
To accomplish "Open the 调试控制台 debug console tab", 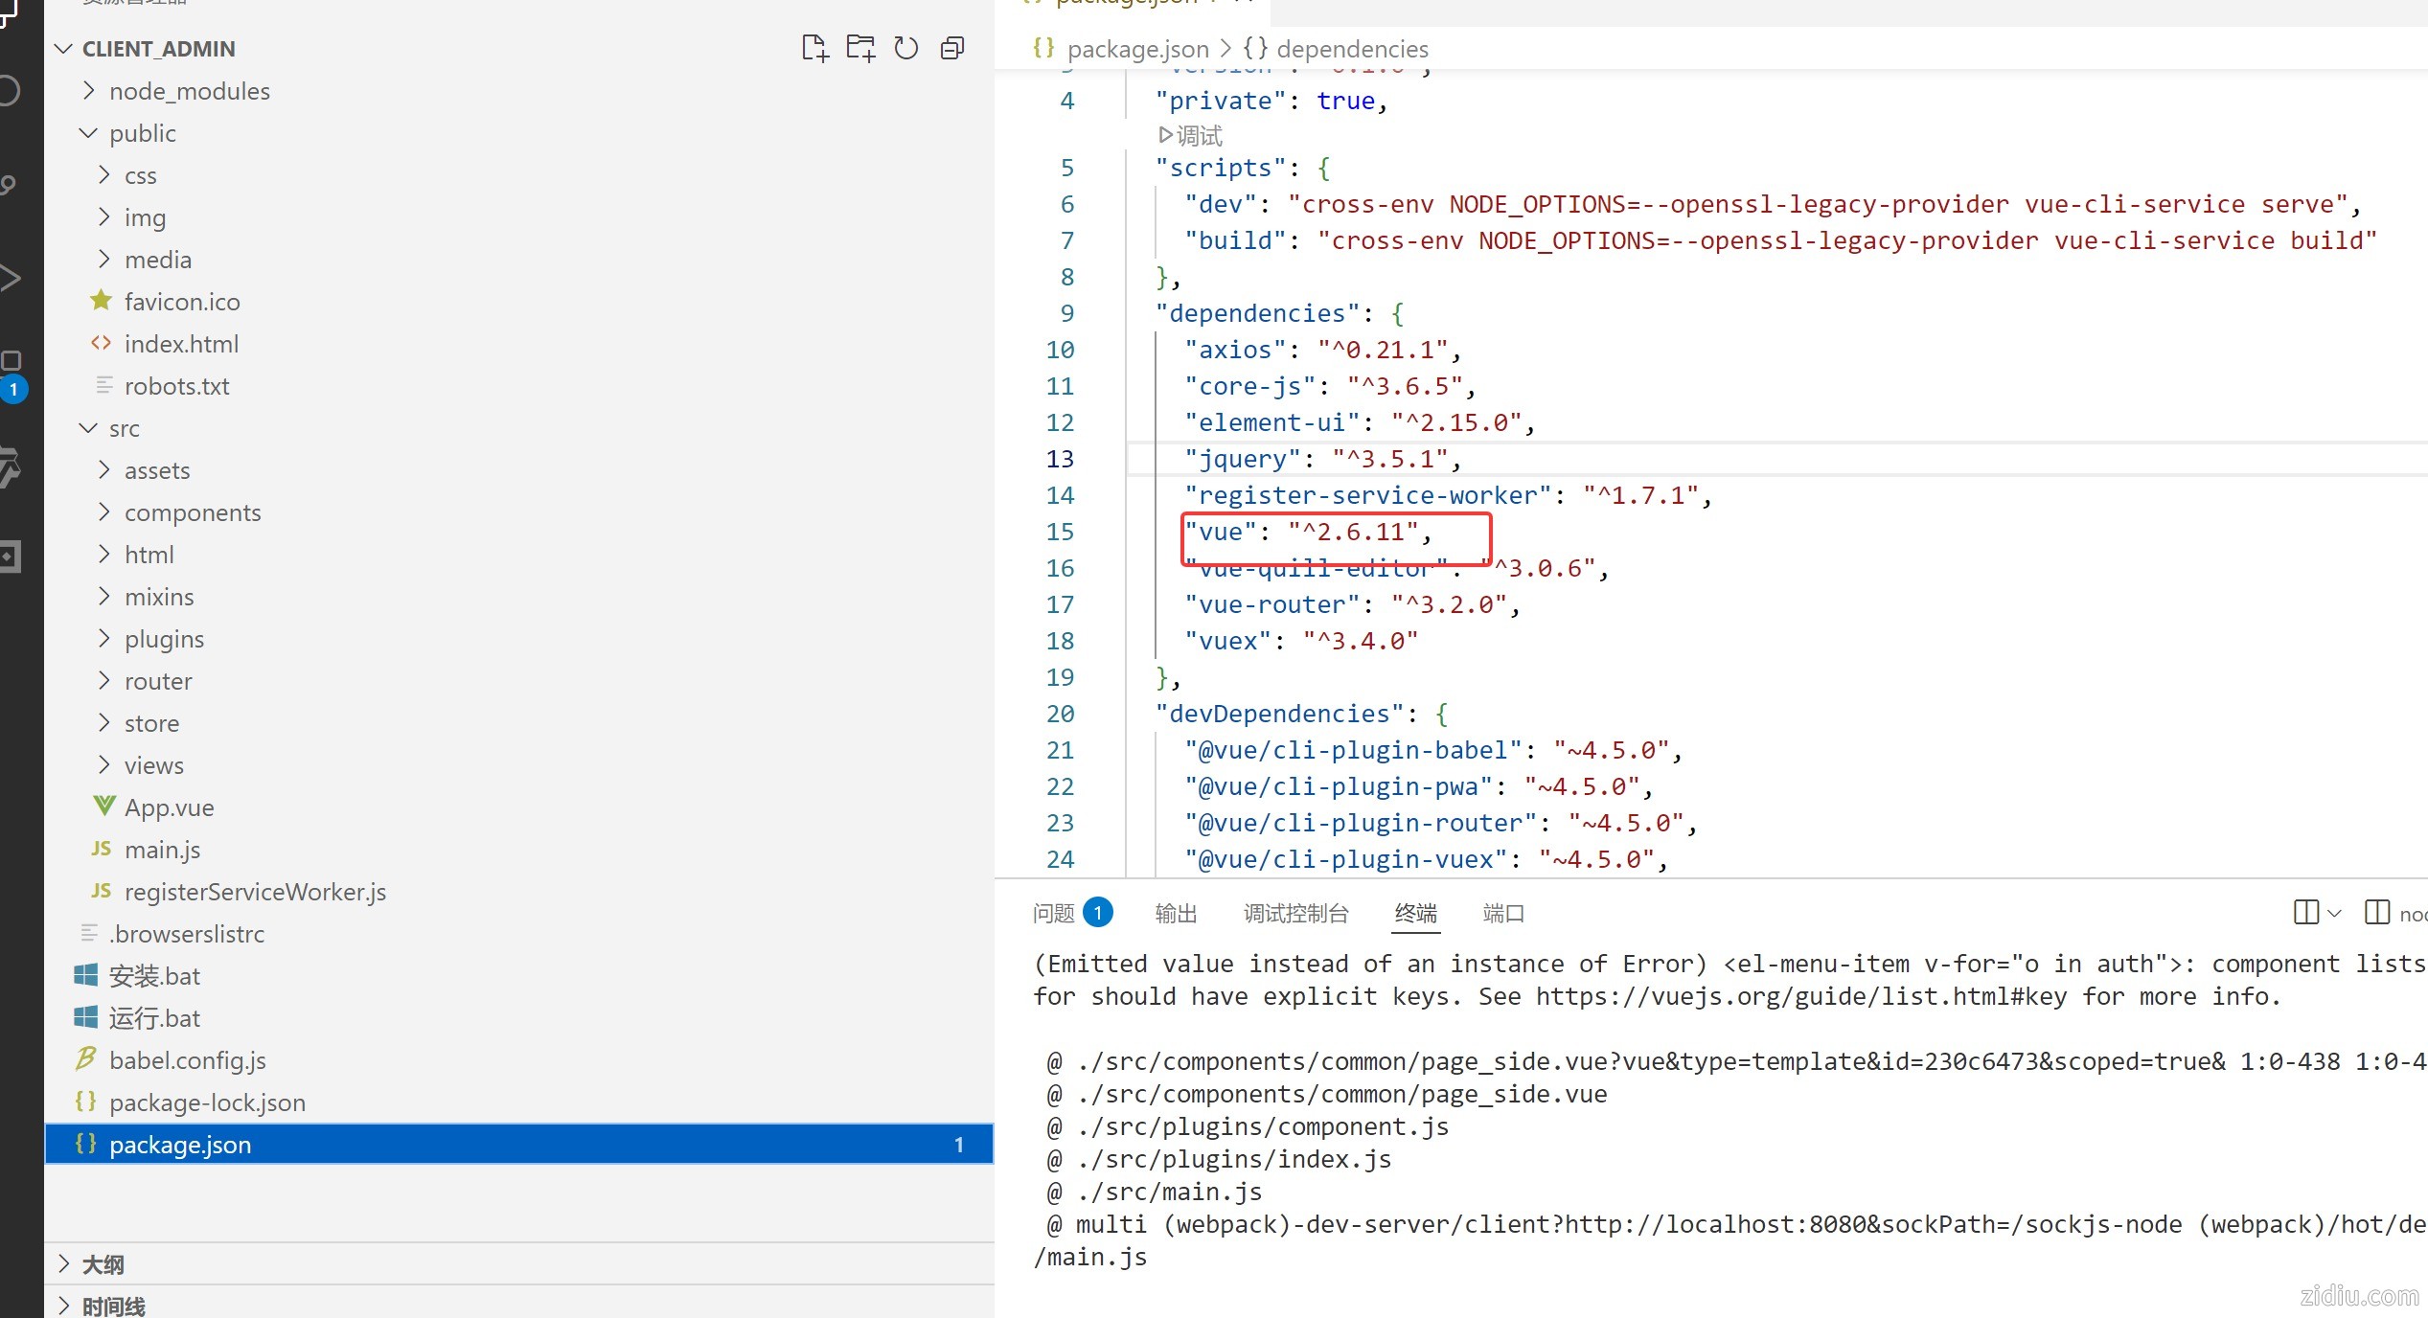I will point(1295,913).
